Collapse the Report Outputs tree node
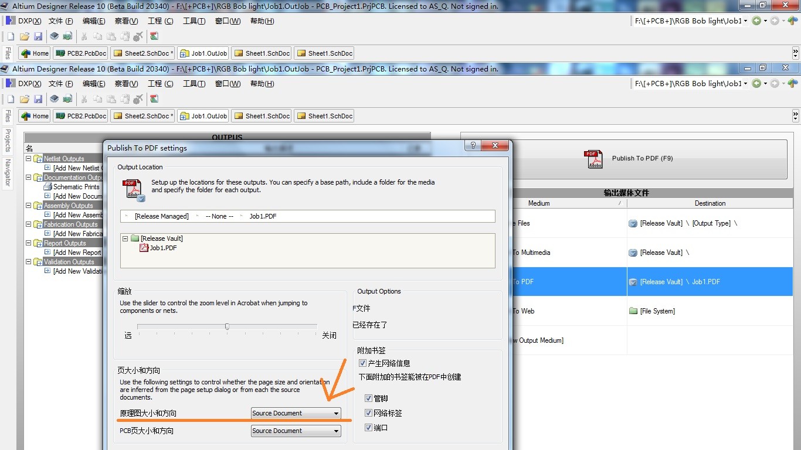Image resolution: width=801 pixels, height=450 pixels. [x=29, y=243]
